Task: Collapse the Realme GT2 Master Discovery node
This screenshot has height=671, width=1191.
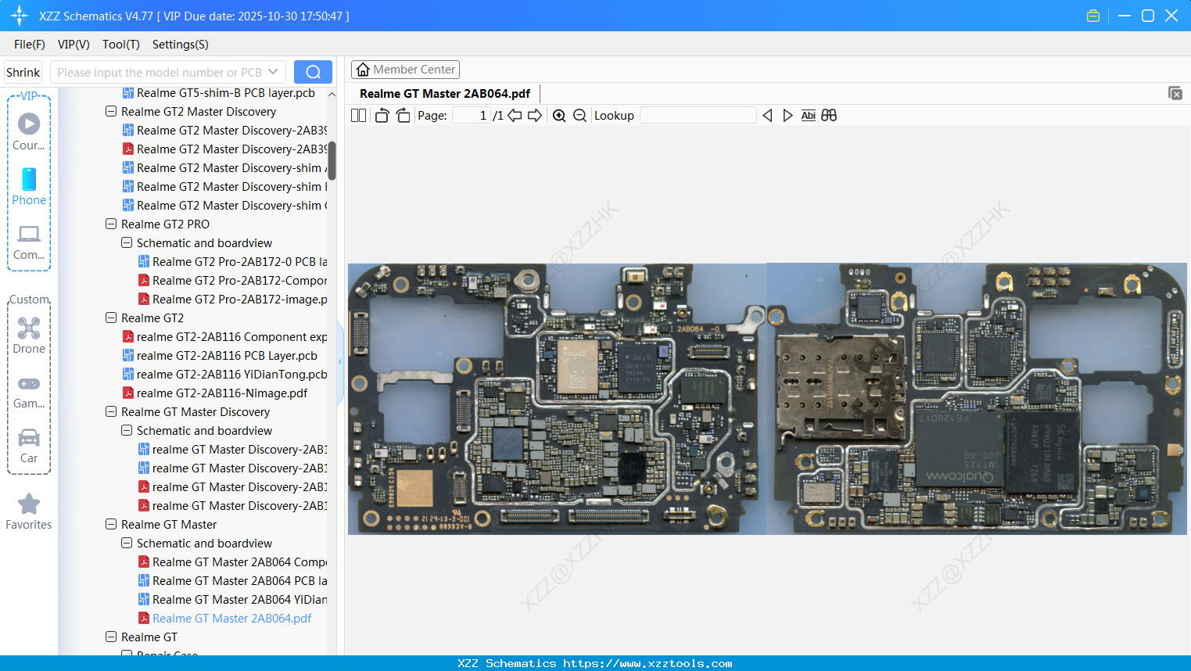Action: point(111,112)
